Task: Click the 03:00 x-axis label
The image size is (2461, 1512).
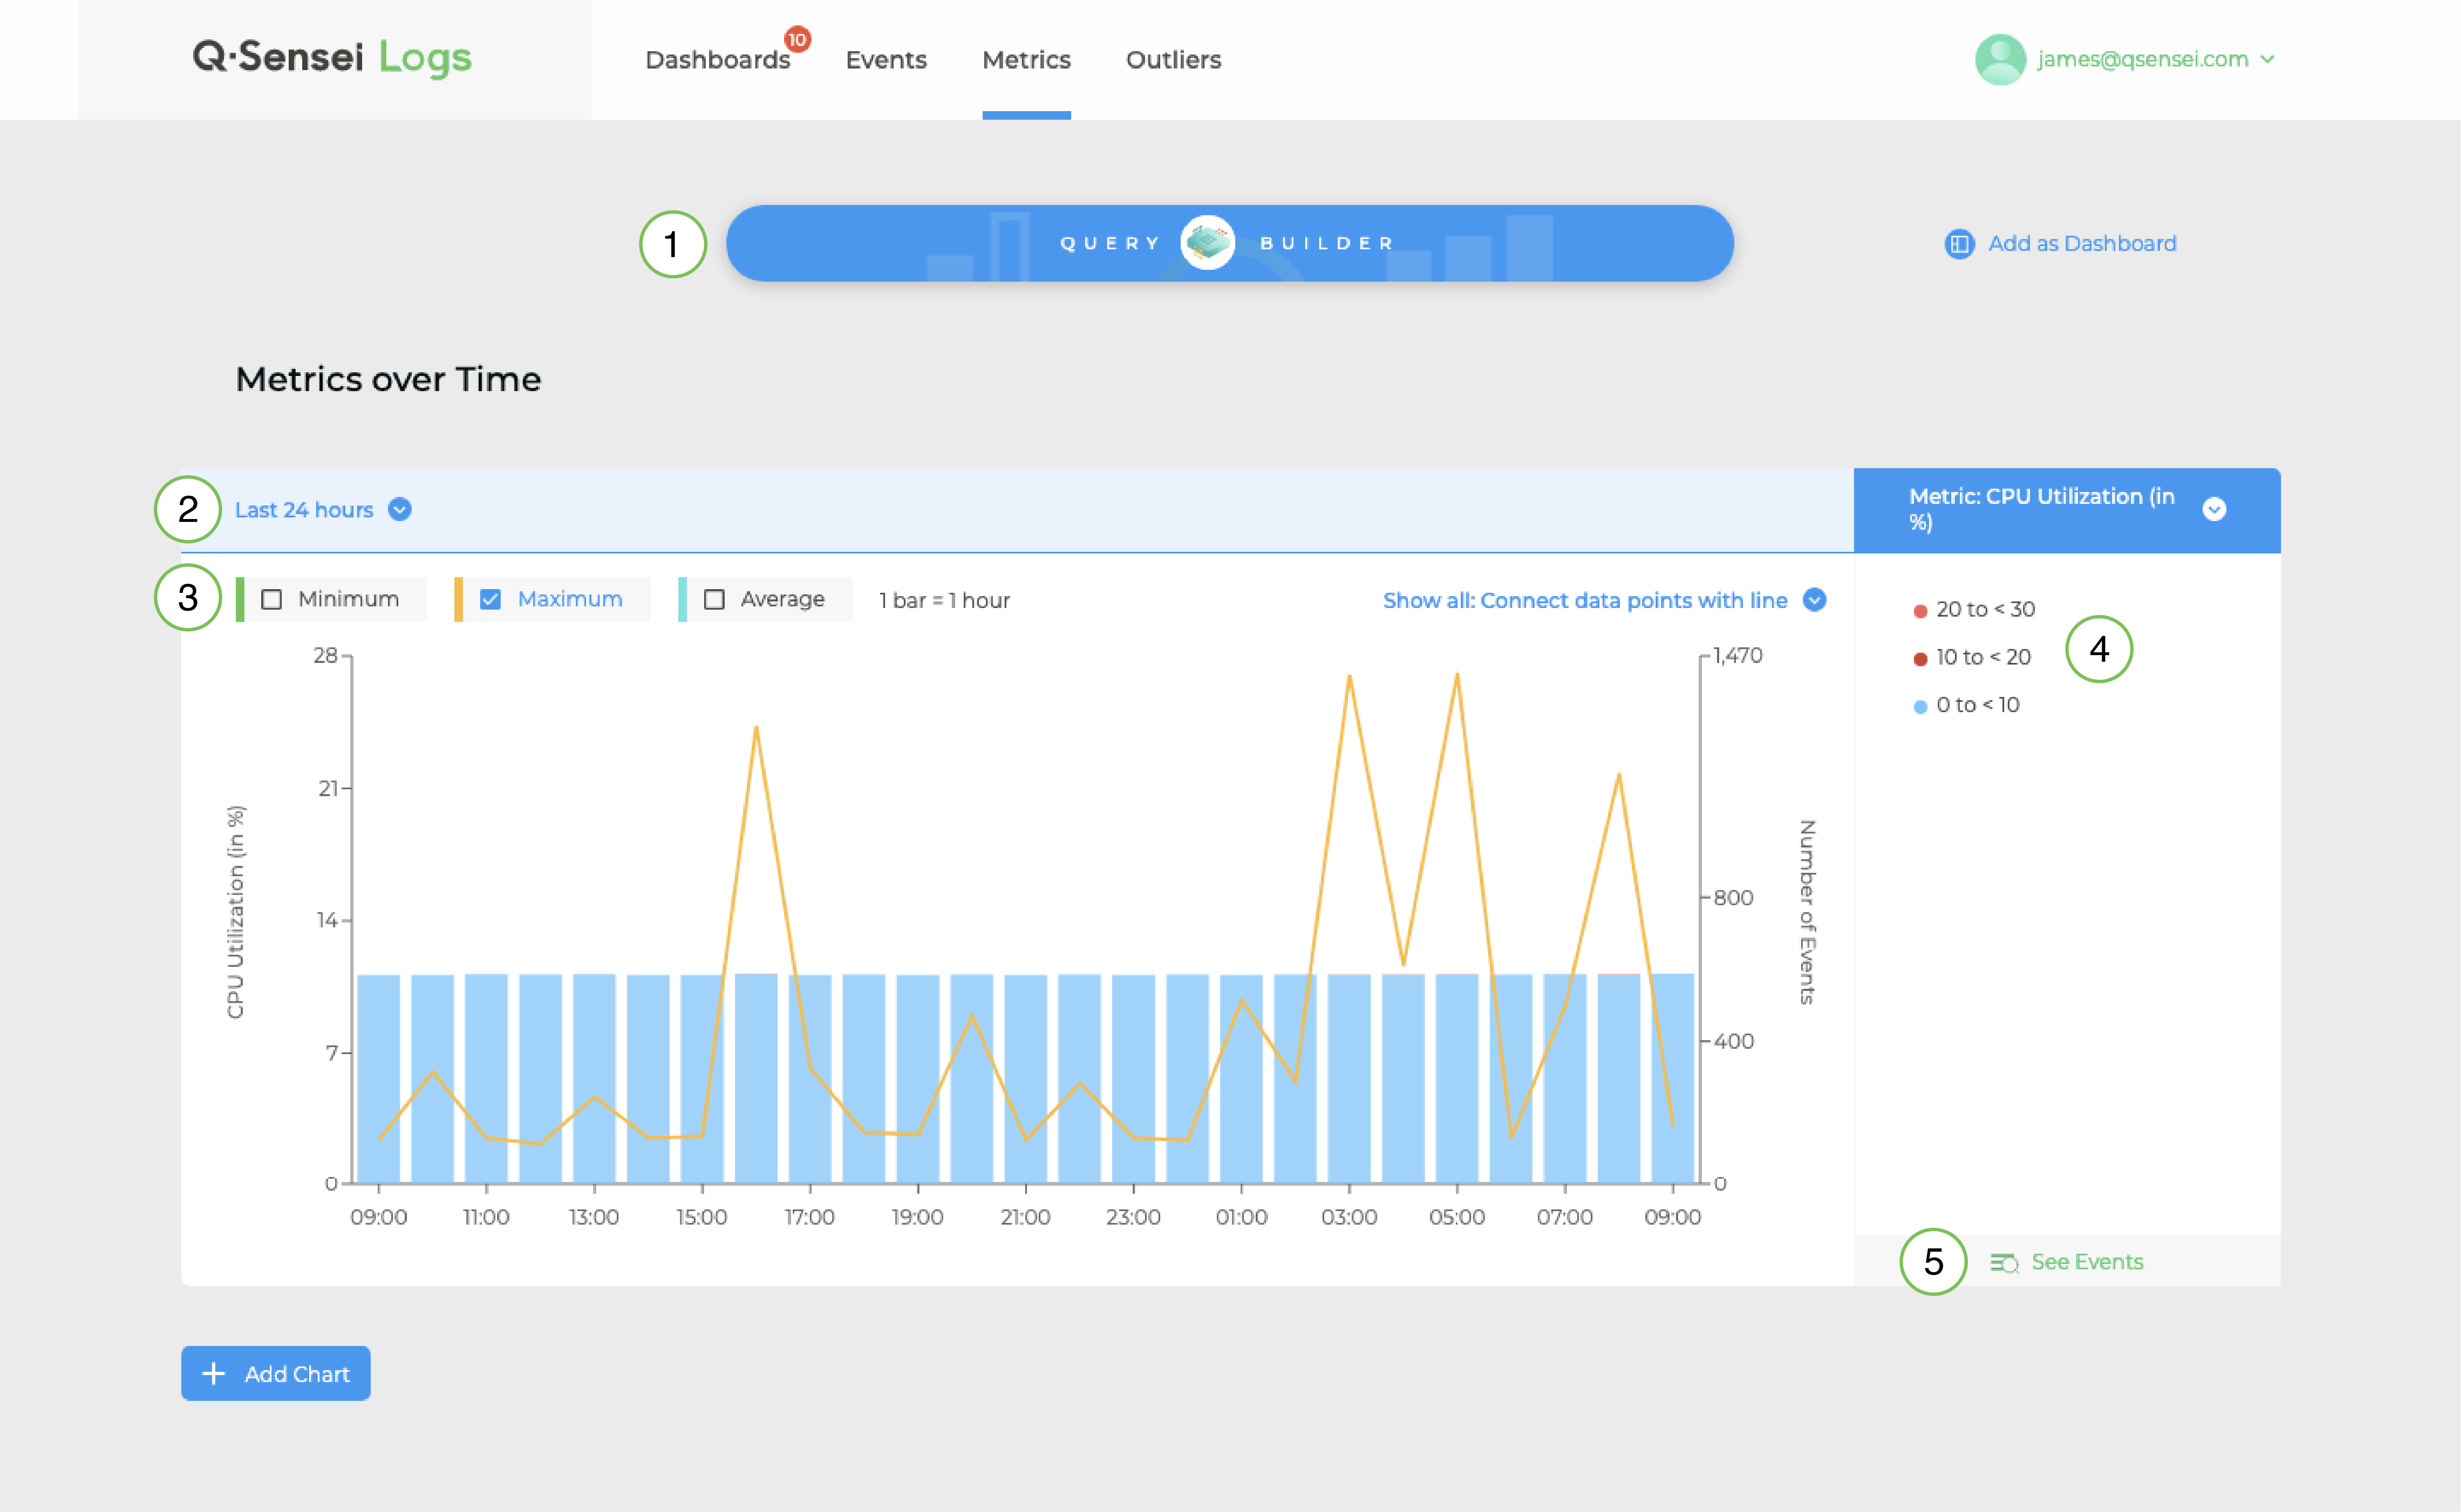Action: coord(1349,1217)
